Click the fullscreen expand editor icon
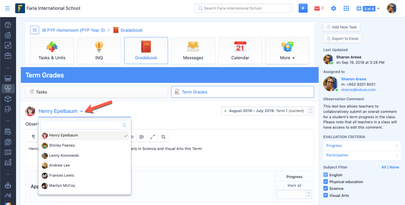Image resolution: width=405 pixels, height=205 pixels. (153, 137)
